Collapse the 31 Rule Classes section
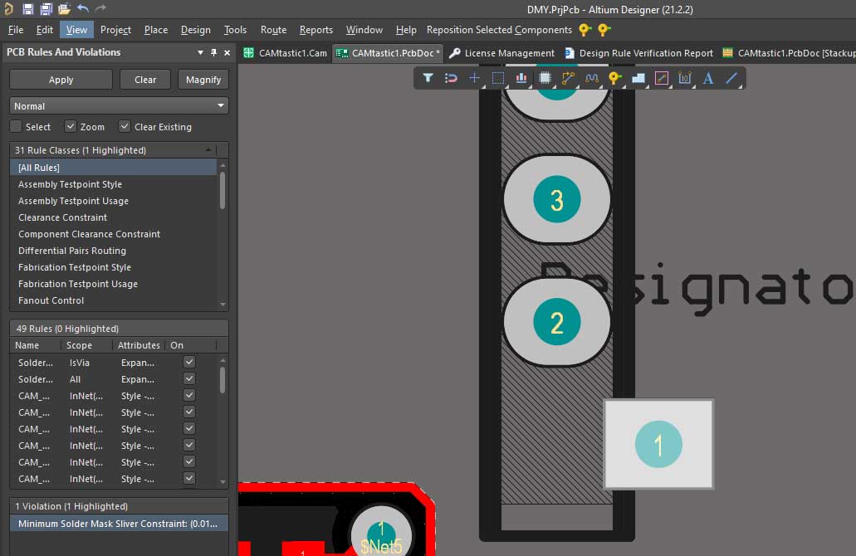This screenshot has height=556, width=856. 209,150
